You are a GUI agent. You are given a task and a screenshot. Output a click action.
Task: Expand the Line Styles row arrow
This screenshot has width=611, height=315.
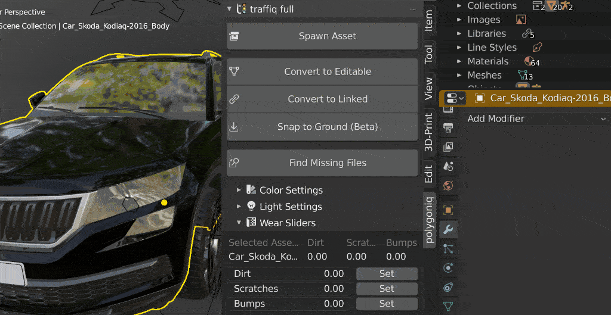(x=459, y=48)
